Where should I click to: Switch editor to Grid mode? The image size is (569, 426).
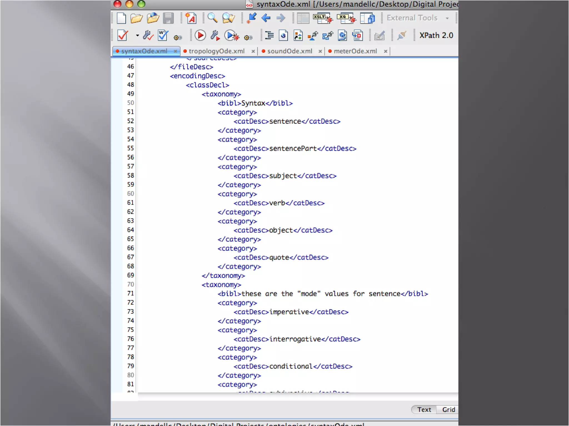click(x=448, y=410)
